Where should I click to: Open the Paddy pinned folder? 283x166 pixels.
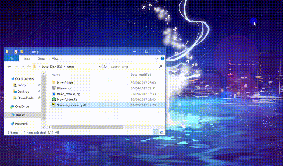(20, 85)
